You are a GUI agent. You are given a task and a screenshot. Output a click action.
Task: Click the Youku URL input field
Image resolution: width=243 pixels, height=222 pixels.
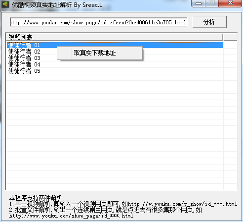(x=98, y=22)
